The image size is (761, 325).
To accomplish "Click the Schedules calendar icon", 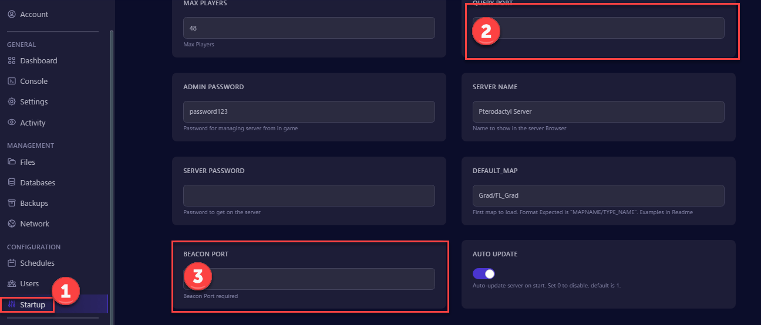I will point(12,263).
